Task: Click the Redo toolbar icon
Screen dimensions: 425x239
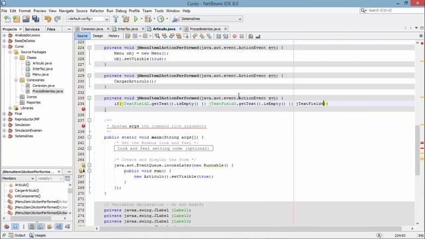Action: [x=57, y=19]
